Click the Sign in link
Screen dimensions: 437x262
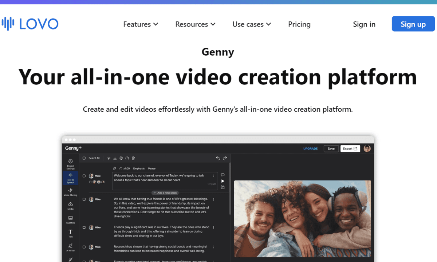(x=364, y=24)
